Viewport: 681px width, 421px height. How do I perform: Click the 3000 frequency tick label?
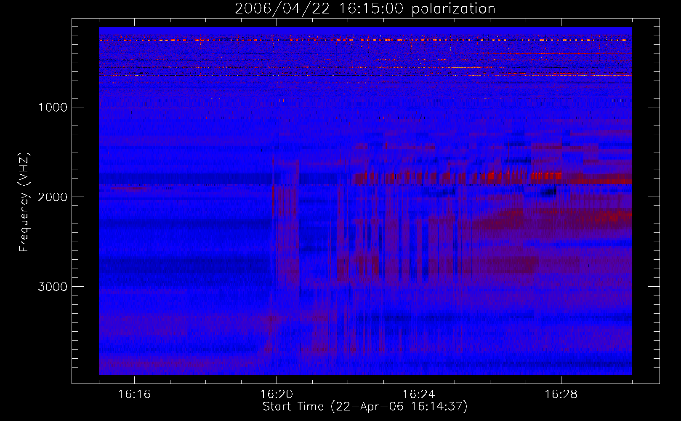[53, 287]
